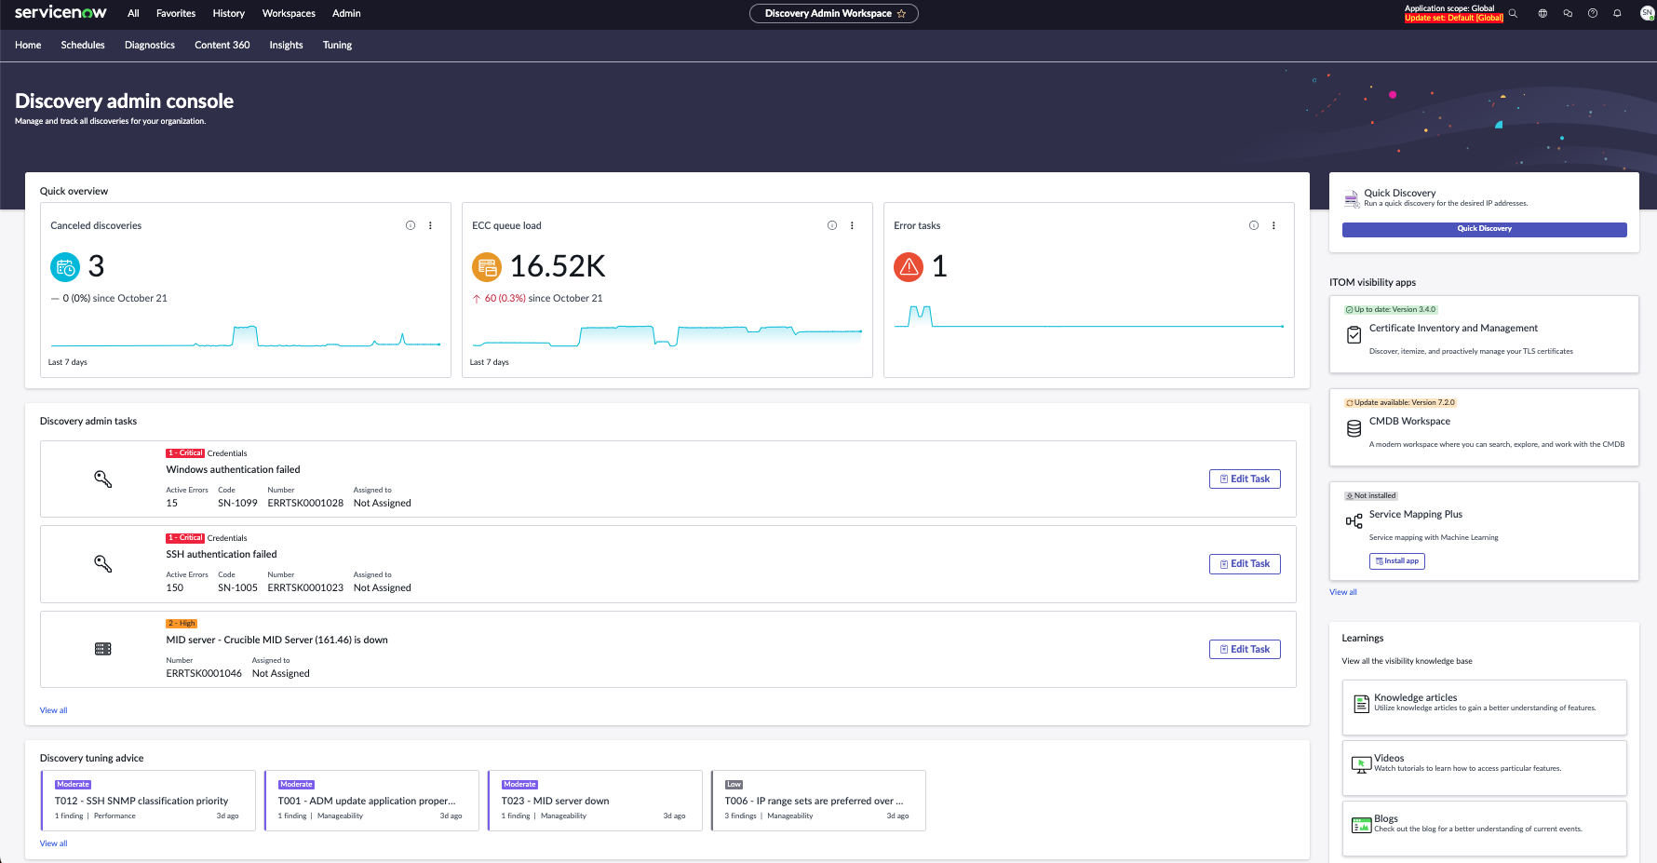Click the CMDB Workspace app title

click(1409, 421)
